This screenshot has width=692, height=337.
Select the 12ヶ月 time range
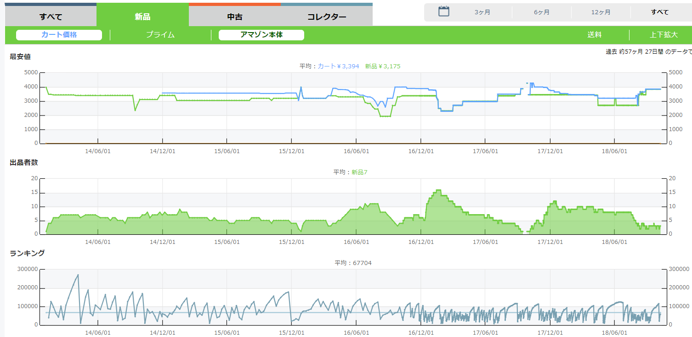601,12
